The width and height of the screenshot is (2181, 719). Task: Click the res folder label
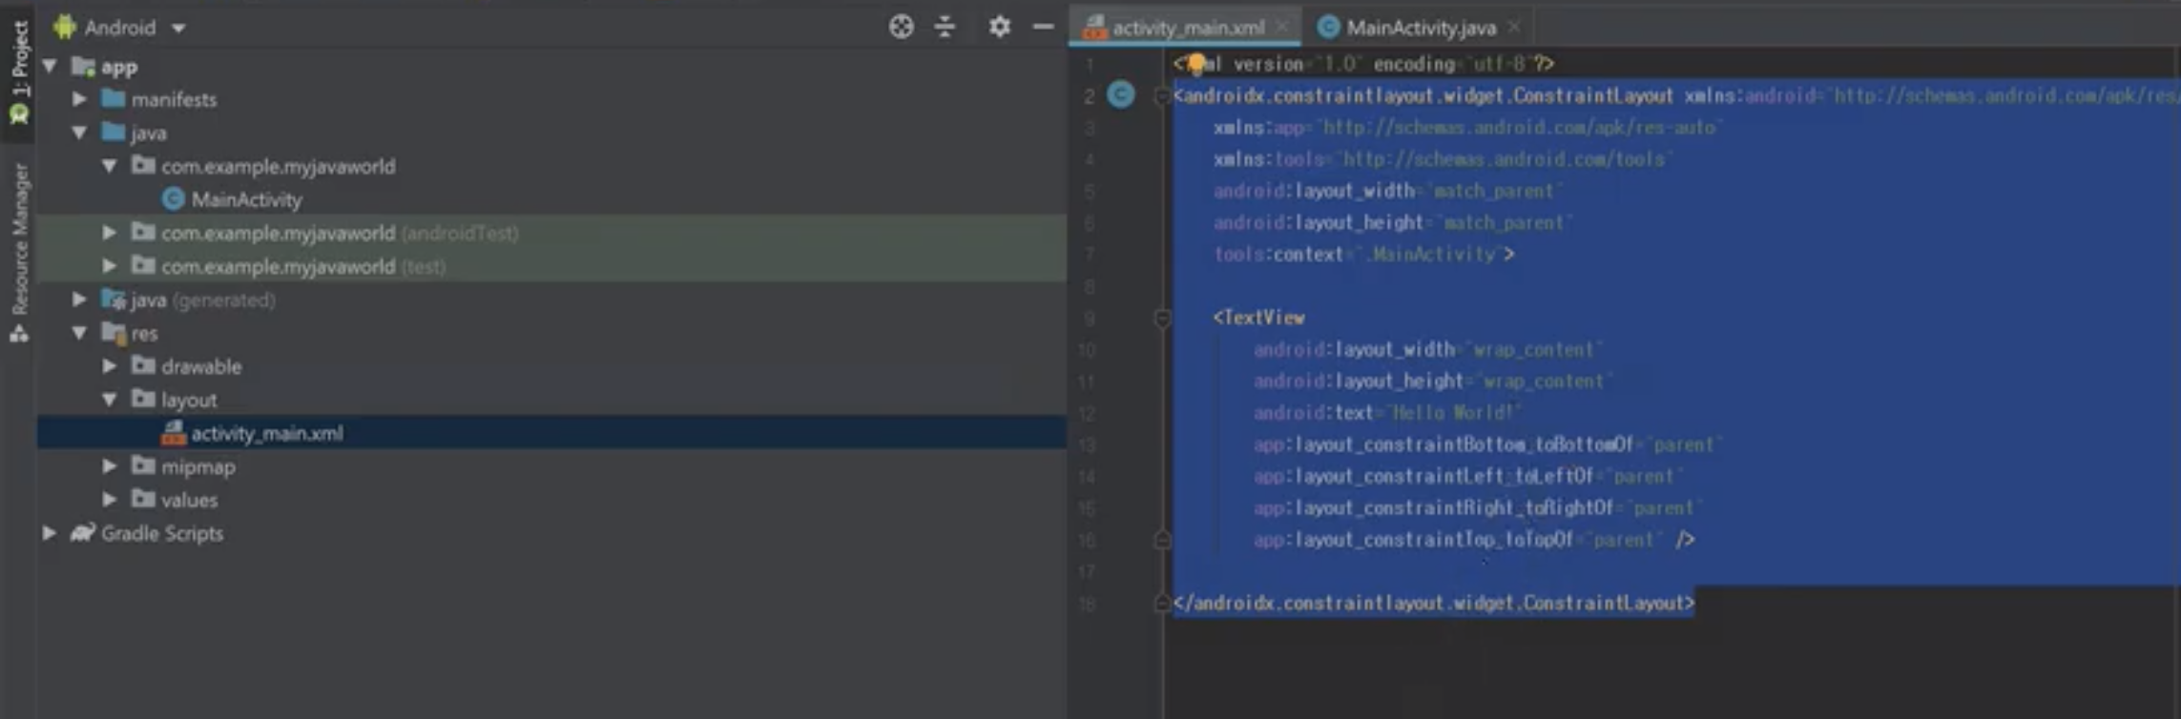point(144,333)
